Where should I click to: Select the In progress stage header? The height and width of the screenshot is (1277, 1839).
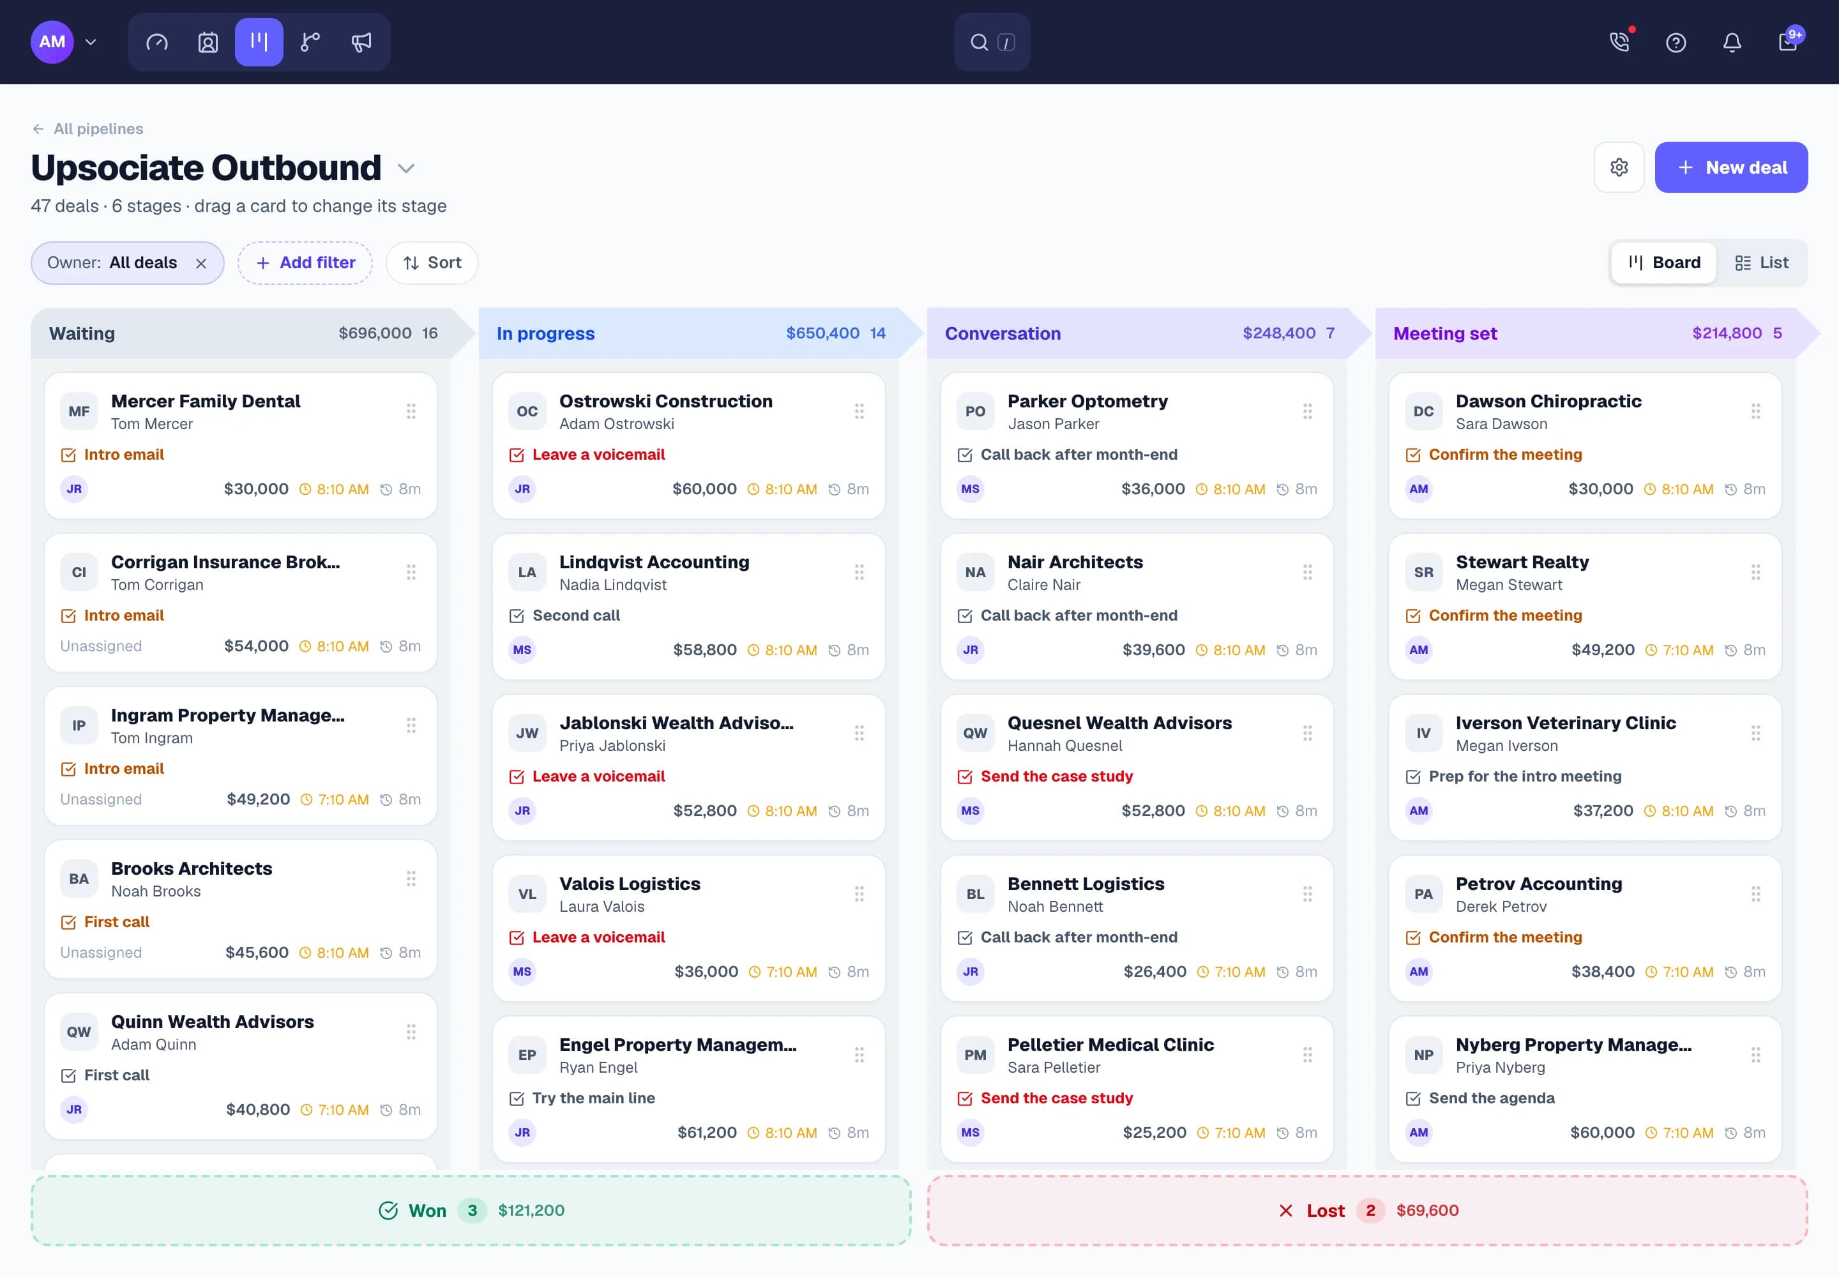tap(701, 333)
